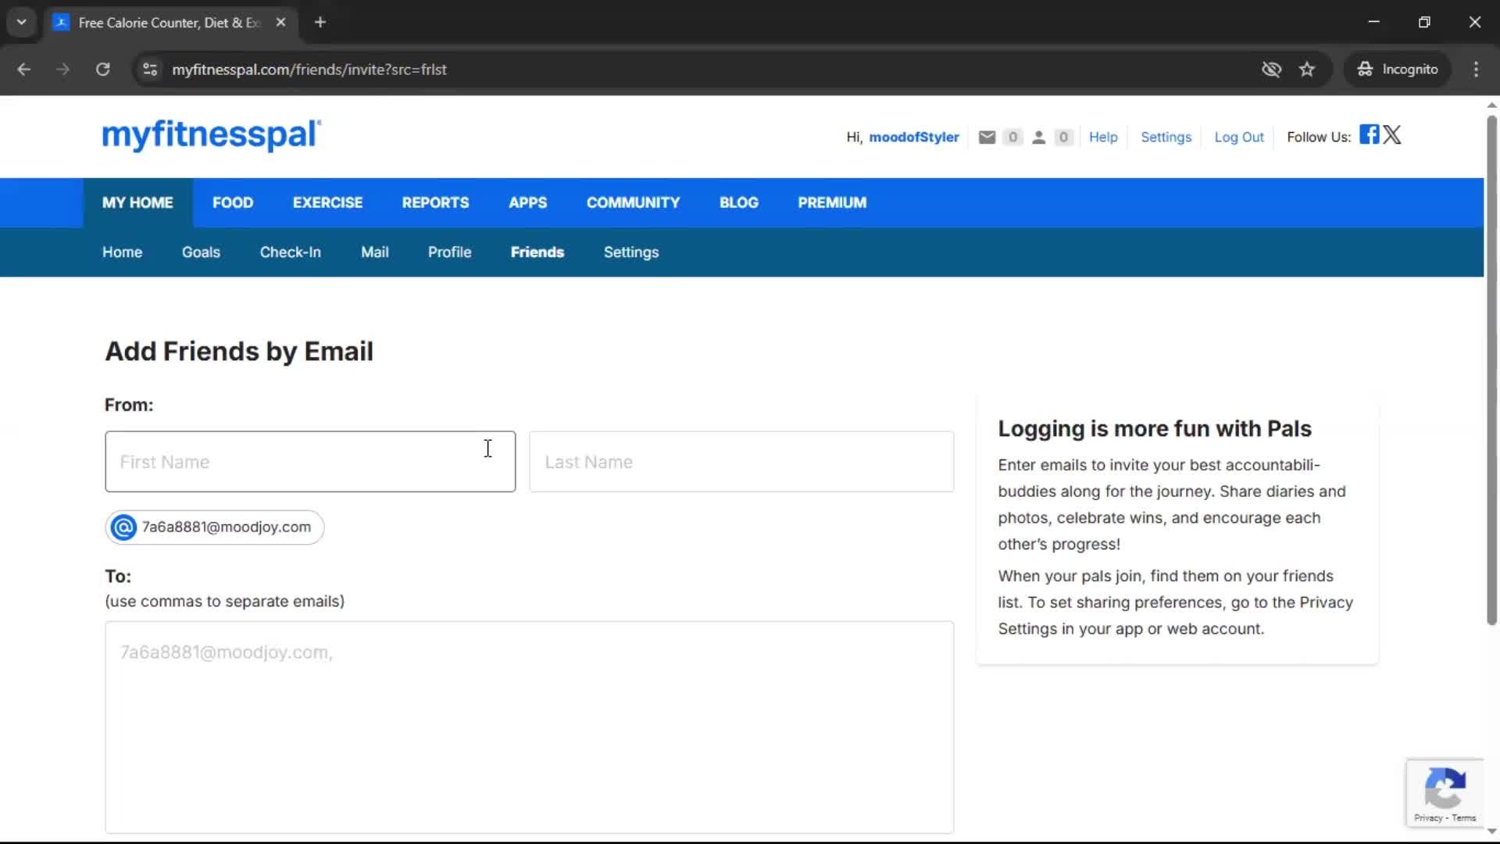Image resolution: width=1500 pixels, height=844 pixels.
Task: Open the tab search dropdown arrow
Action: pyautogui.click(x=22, y=23)
